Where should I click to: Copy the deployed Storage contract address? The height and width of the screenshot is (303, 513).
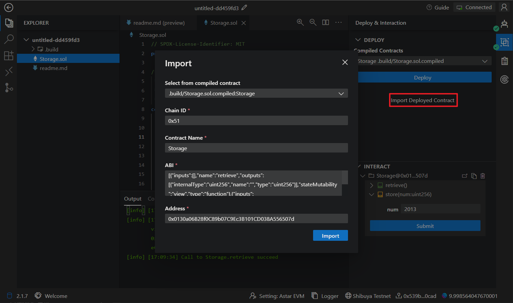[474, 176]
